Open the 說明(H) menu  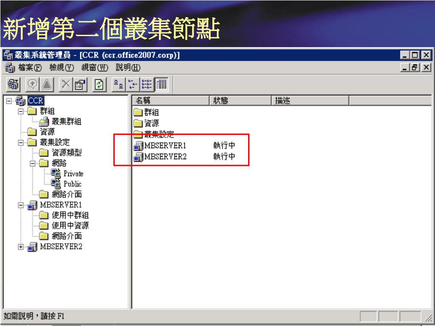point(128,67)
